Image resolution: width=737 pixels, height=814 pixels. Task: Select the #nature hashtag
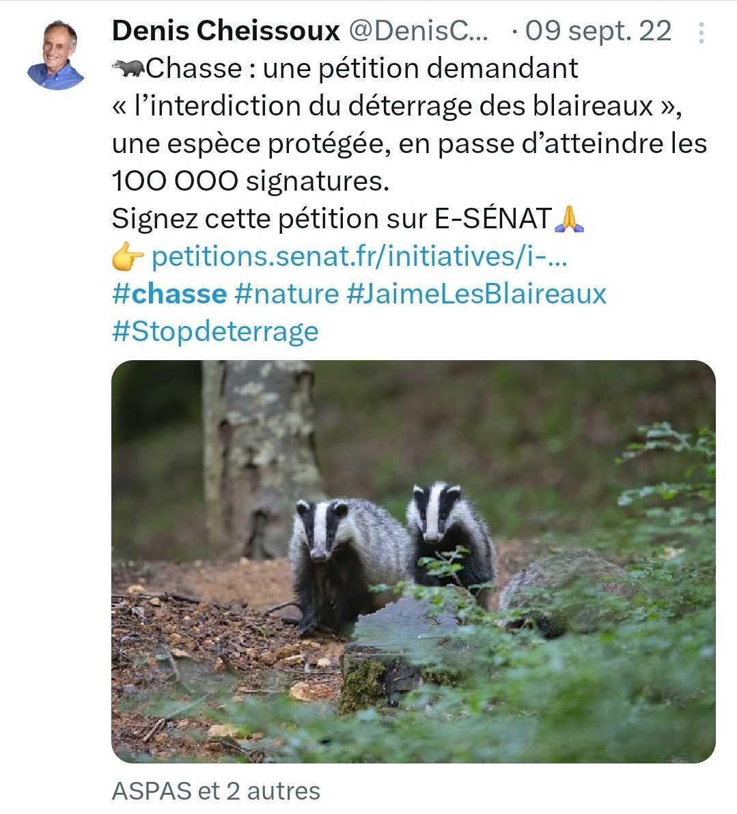[286, 294]
